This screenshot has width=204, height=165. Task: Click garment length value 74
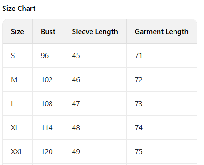click(139, 128)
